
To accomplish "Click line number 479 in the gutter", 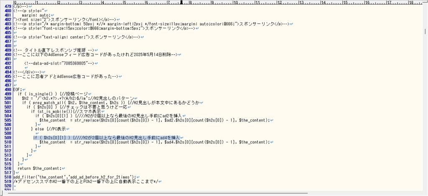I will [7, 7].
